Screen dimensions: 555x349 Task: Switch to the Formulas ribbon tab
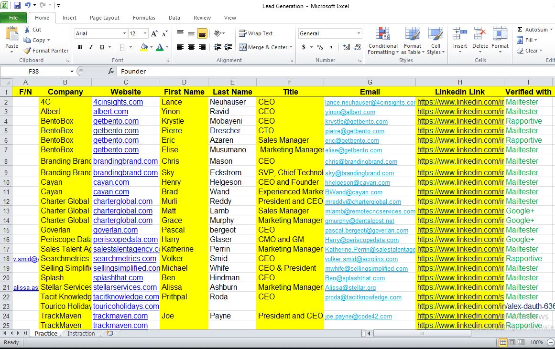click(144, 18)
